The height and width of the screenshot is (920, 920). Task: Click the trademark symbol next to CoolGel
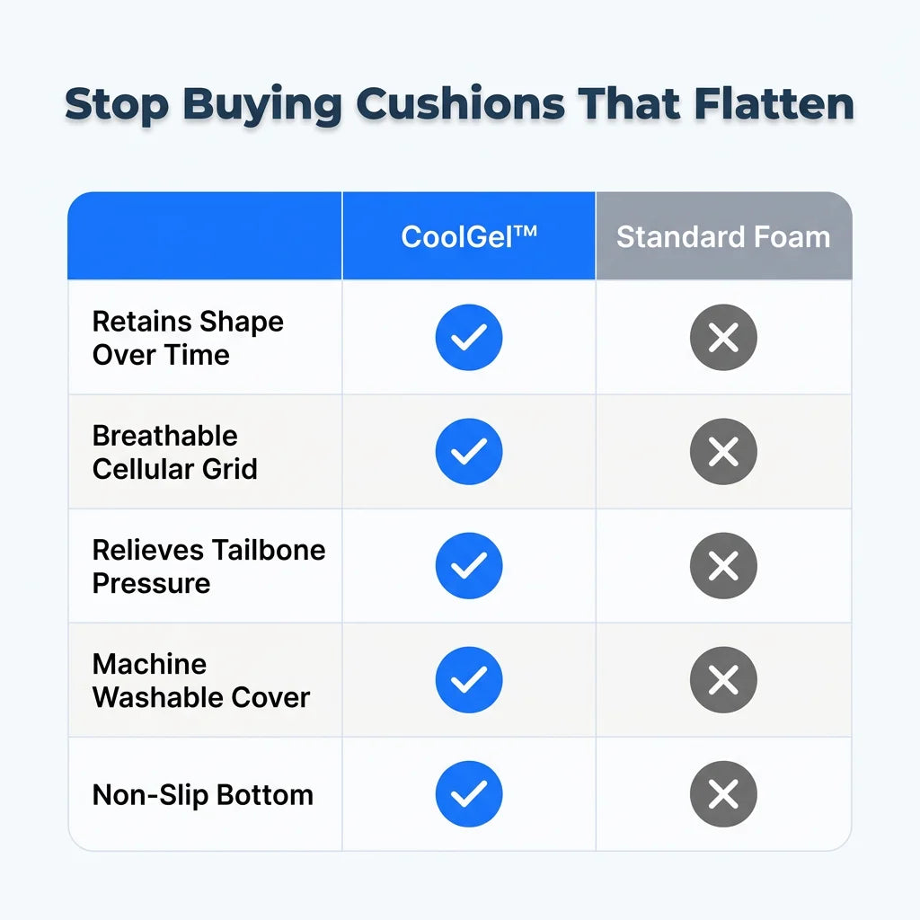tap(526, 231)
